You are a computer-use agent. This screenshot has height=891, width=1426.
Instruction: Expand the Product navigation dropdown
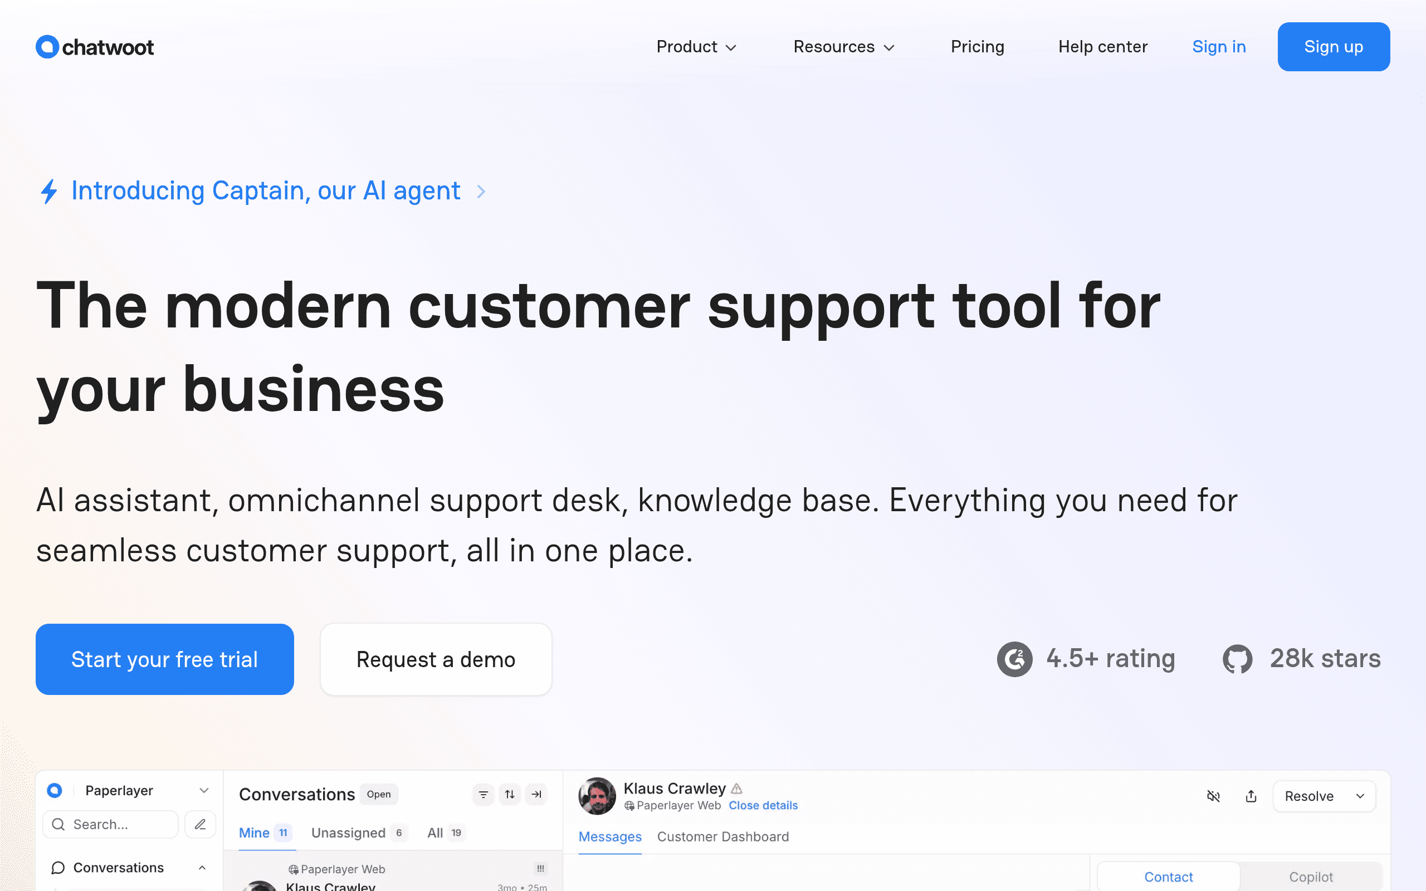click(x=696, y=47)
